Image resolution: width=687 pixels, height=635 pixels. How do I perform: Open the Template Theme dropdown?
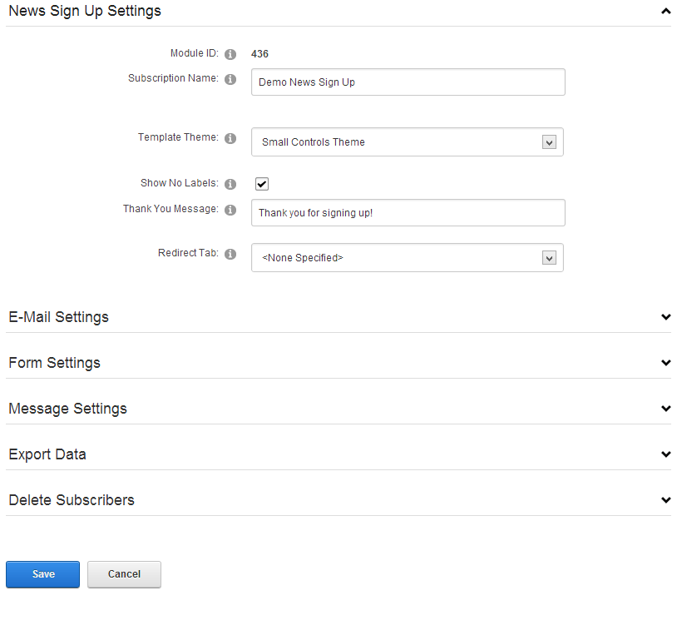coord(408,142)
